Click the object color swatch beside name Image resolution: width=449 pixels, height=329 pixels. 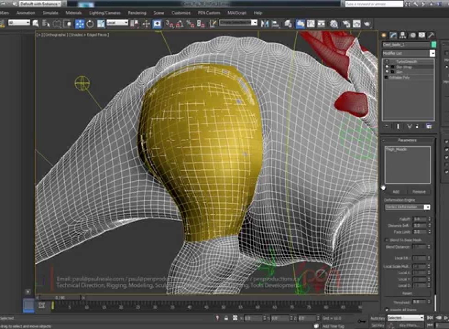433,45
